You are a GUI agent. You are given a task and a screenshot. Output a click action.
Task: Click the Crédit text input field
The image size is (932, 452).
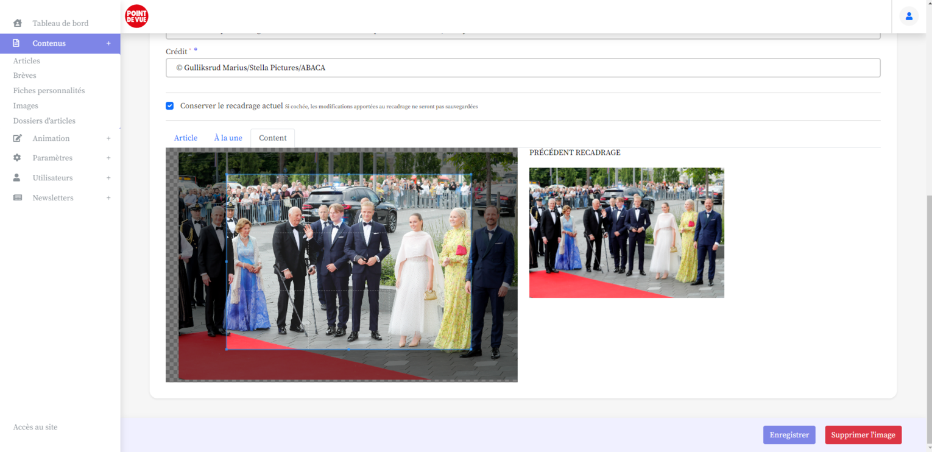[x=523, y=68]
